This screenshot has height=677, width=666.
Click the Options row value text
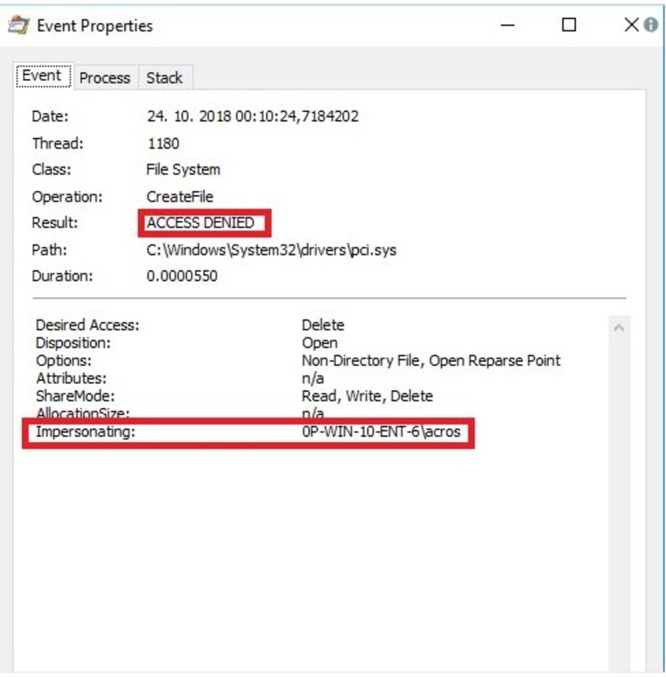pyautogui.click(x=431, y=361)
